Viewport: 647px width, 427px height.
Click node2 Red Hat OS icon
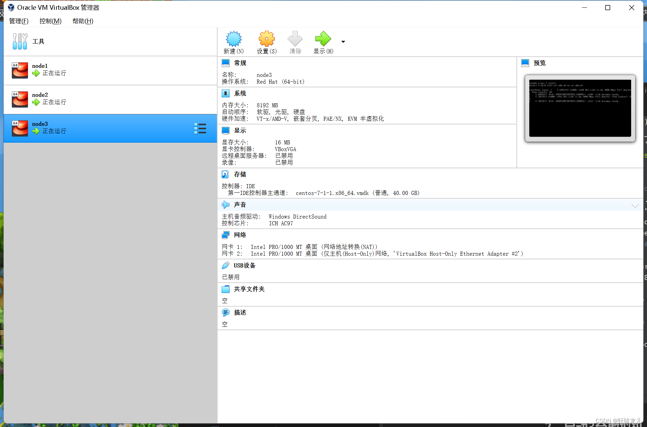[20, 99]
